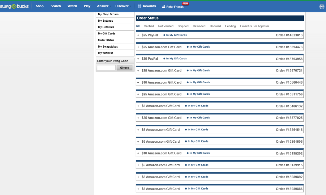Select the All filter tab
Viewport: 326px width, 195px height.
[x=138, y=26]
